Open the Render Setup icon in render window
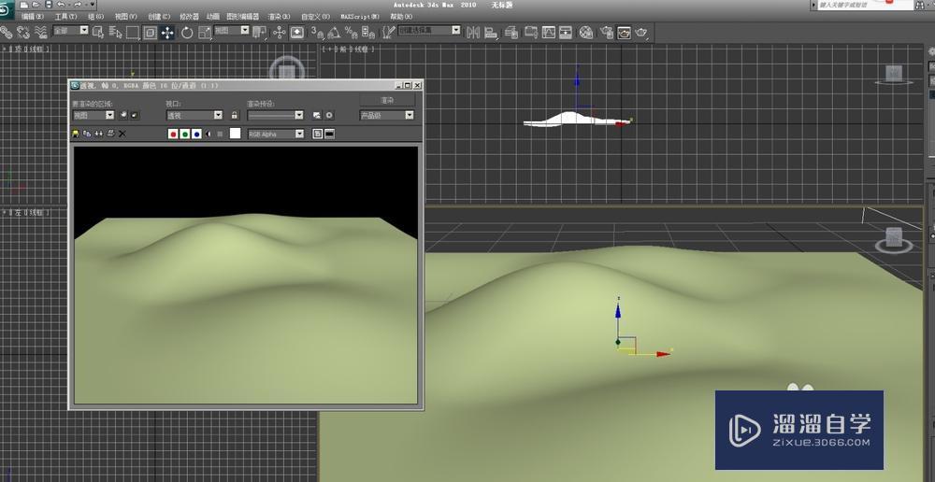This screenshot has width=935, height=482. coord(317,115)
